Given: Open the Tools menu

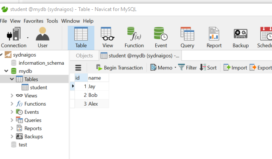Looking at the screenshot, I should click(52, 21).
